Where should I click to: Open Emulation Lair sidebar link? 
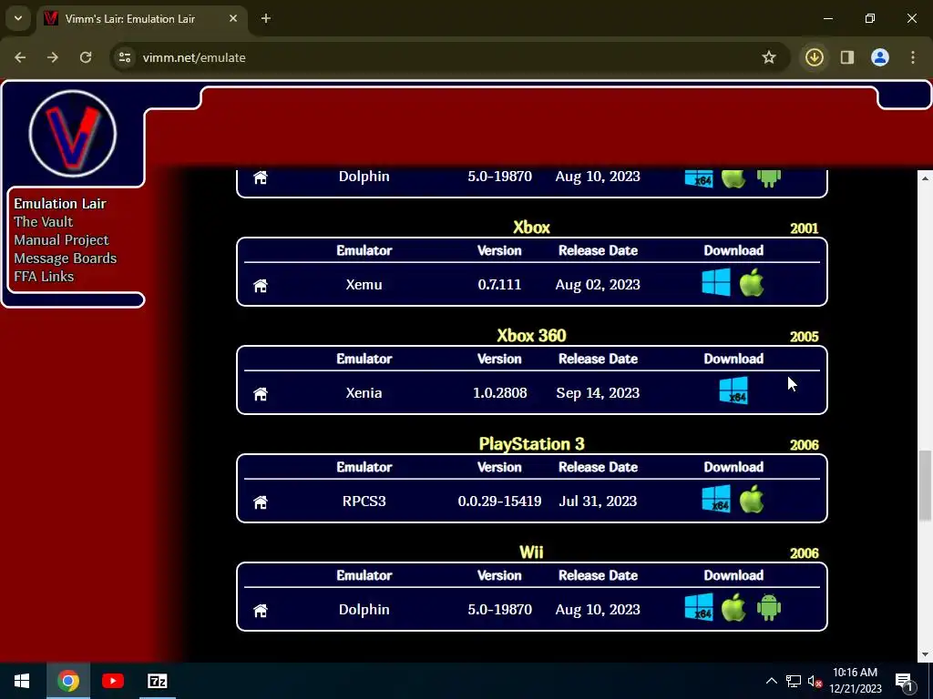point(60,203)
